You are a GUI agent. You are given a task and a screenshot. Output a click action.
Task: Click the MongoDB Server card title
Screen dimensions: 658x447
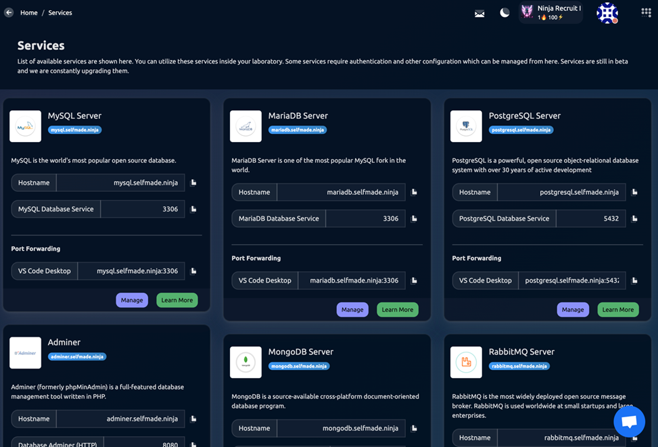tap(300, 352)
